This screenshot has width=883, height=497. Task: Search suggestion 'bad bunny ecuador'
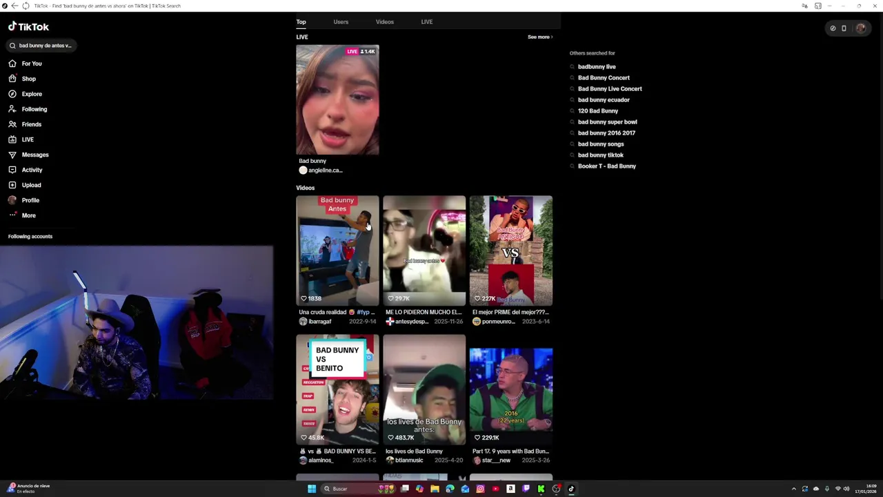[604, 100]
